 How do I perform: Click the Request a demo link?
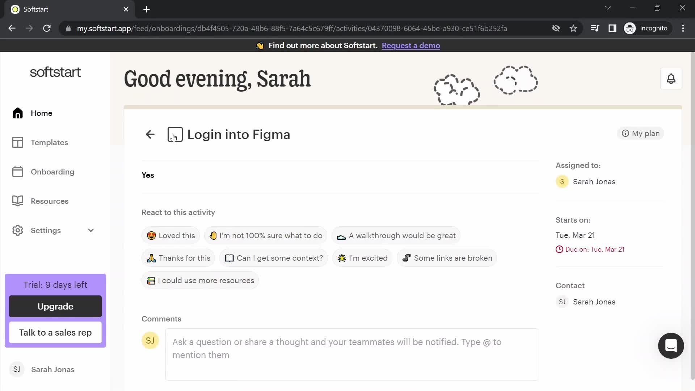pyautogui.click(x=410, y=45)
